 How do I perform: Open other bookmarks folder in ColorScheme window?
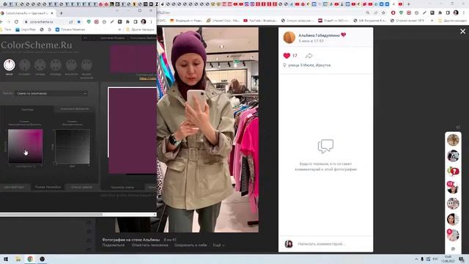pyautogui.click(x=140, y=29)
